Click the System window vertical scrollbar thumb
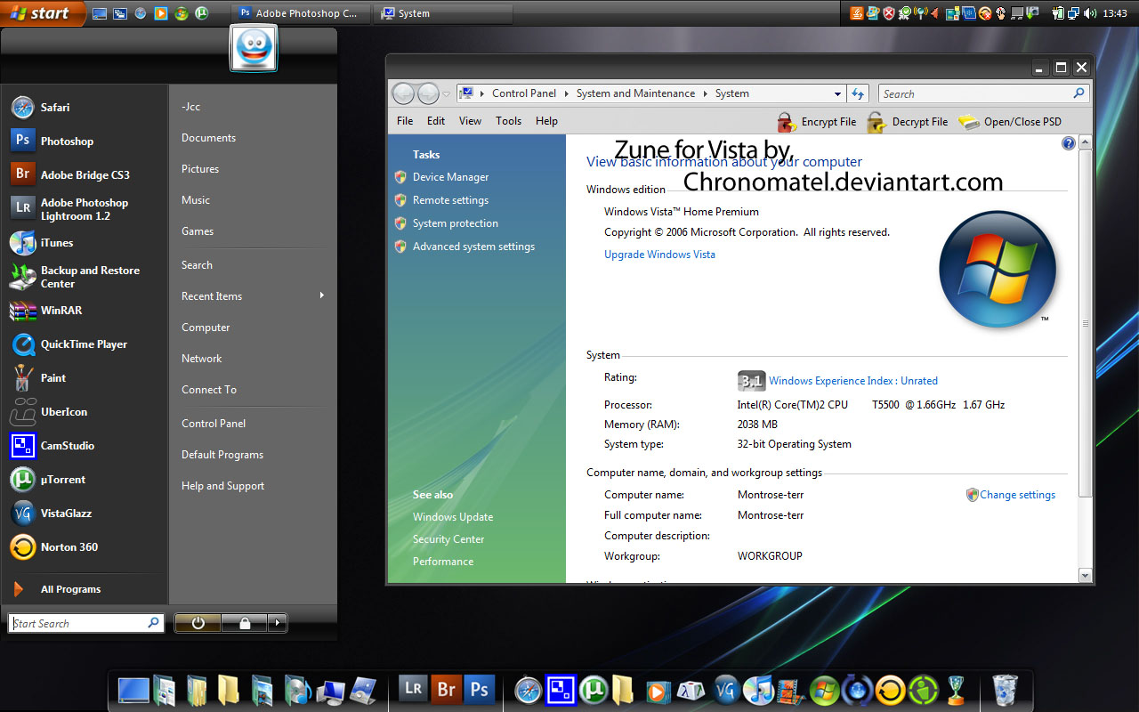This screenshot has width=1139, height=712. (1085, 324)
